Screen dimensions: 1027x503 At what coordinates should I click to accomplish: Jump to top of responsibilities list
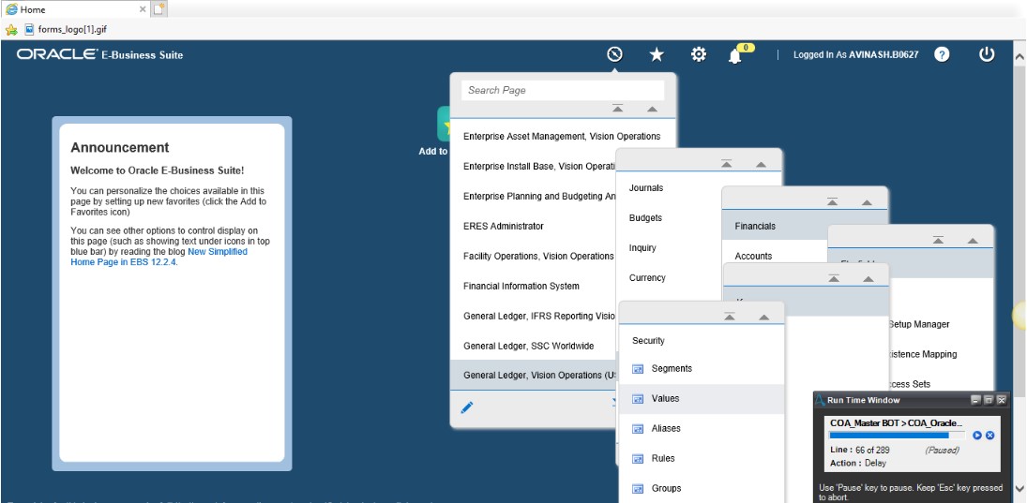[617, 109]
